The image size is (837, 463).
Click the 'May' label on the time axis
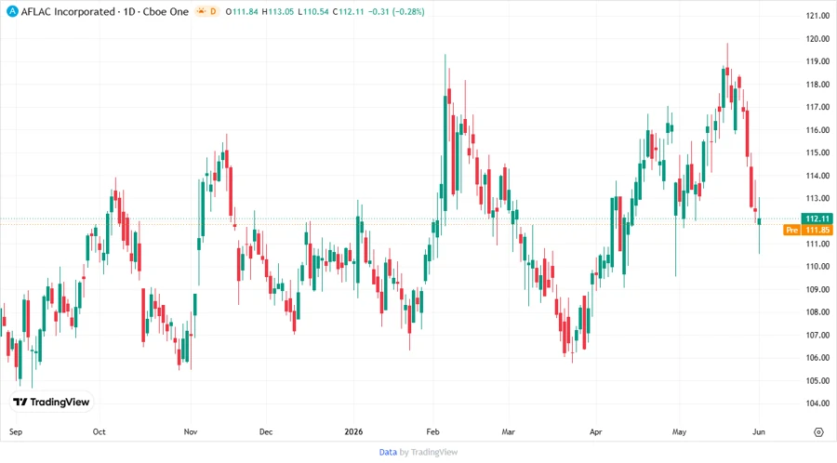679,431
